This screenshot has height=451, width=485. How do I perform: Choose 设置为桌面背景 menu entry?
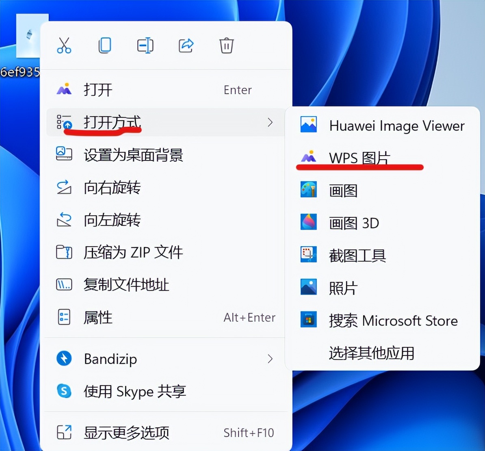(x=134, y=156)
